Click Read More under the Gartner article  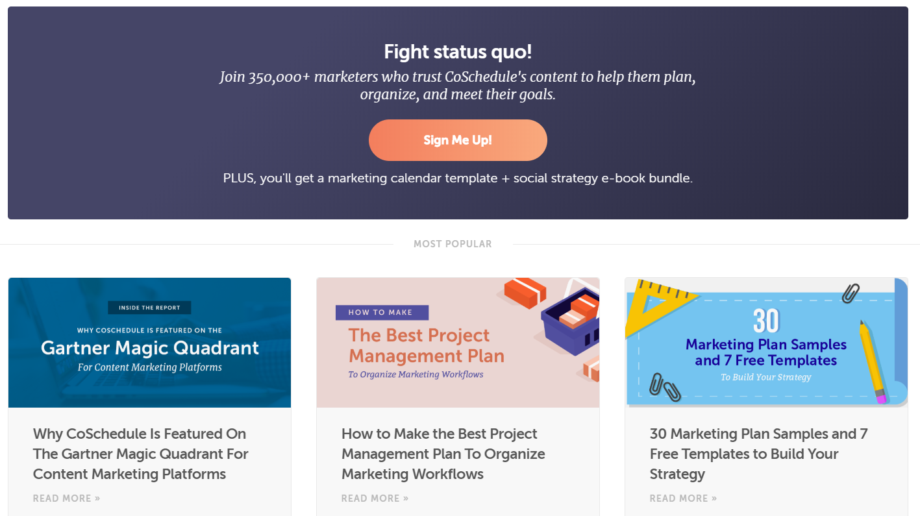(66, 498)
